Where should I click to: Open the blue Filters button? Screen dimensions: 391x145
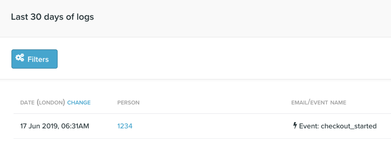35,59
